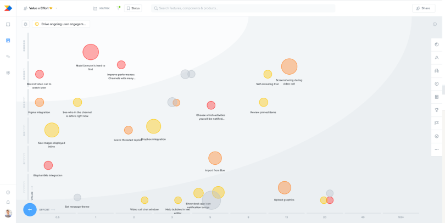Open the Status selector
Image resolution: width=445 pixels, height=223 pixels.
(133, 8)
